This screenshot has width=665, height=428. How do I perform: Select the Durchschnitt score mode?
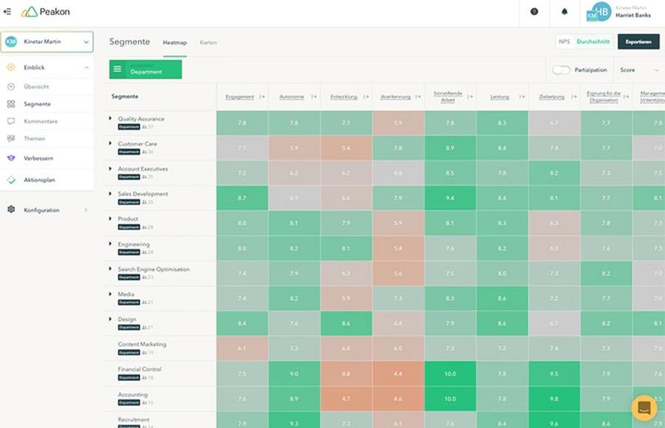coord(593,41)
